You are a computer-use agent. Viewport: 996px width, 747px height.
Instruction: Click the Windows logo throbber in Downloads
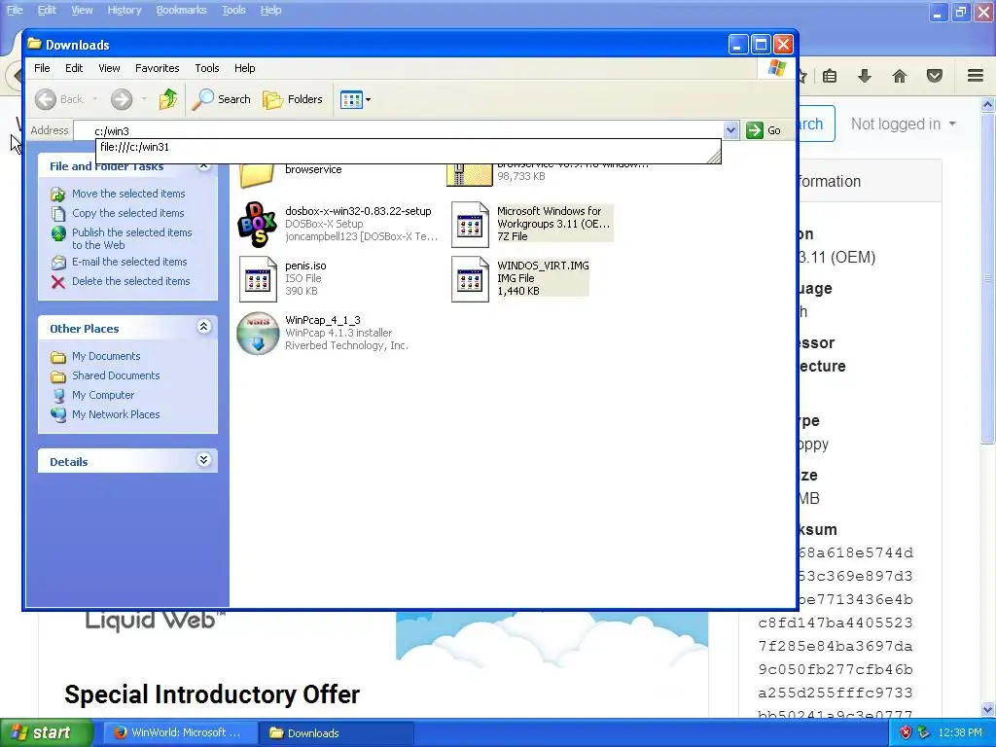776,68
